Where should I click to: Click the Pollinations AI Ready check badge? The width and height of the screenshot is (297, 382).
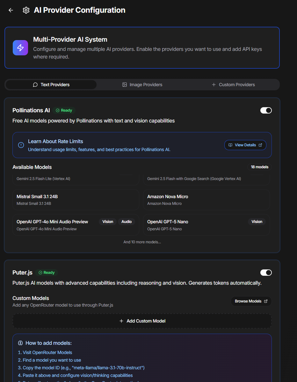click(x=64, y=110)
